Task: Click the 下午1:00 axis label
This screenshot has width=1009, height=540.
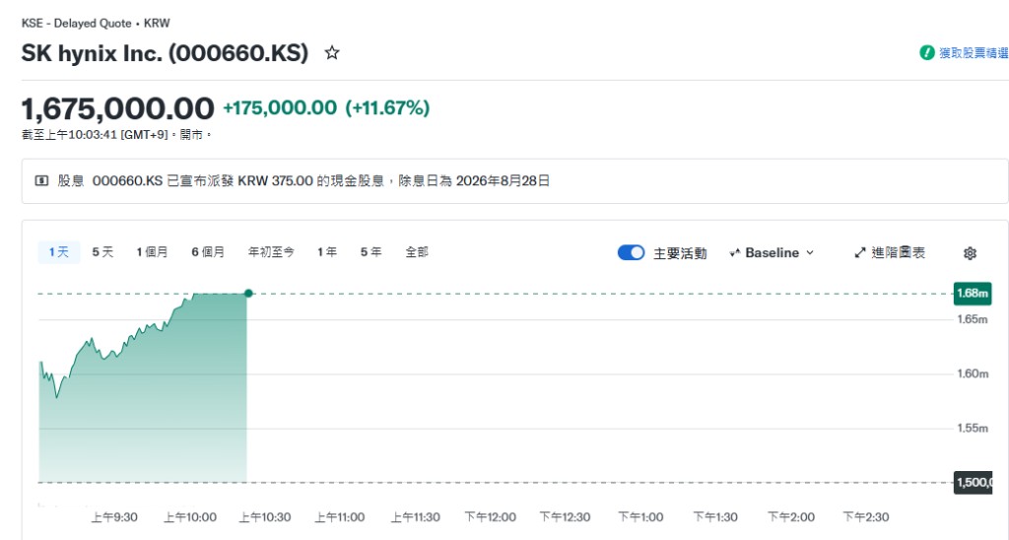Action: pos(640,517)
